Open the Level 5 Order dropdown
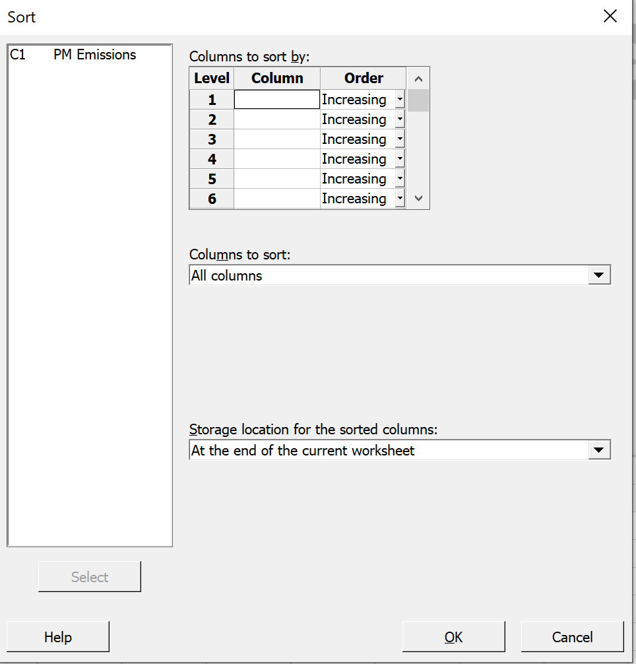 click(400, 179)
